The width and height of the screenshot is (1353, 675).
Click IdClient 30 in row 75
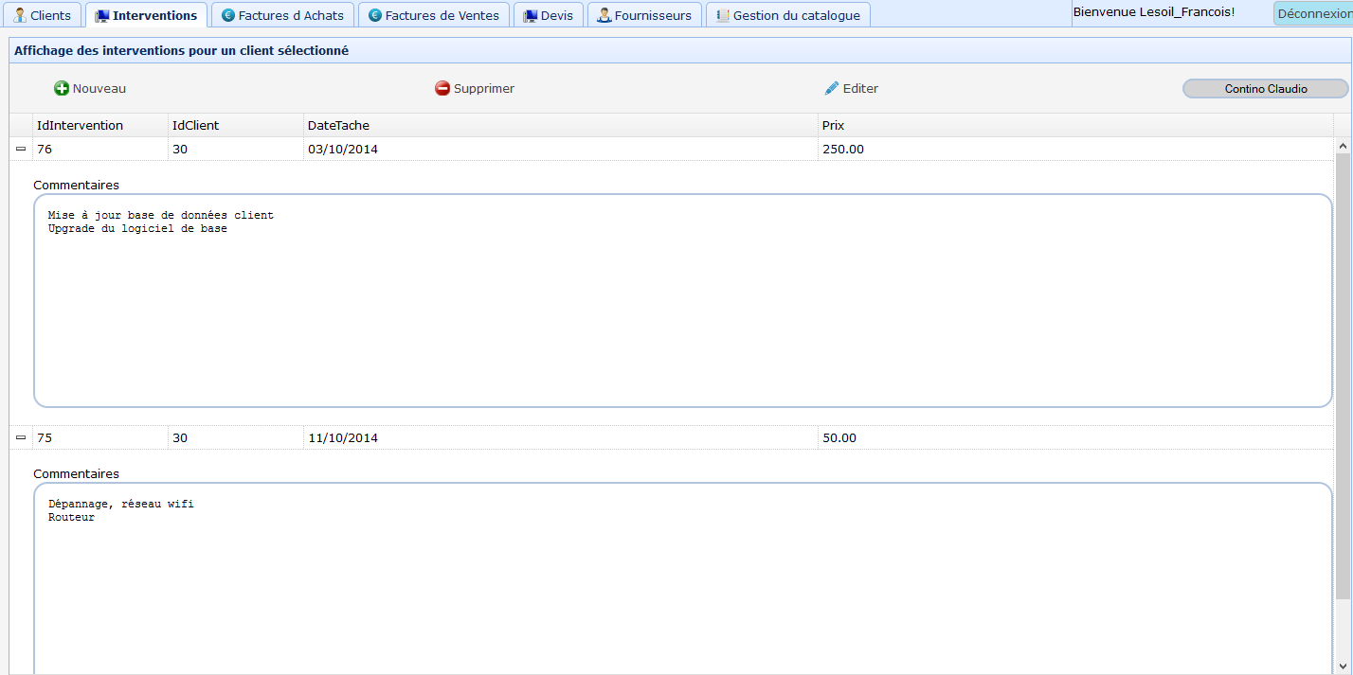point(236,437)
